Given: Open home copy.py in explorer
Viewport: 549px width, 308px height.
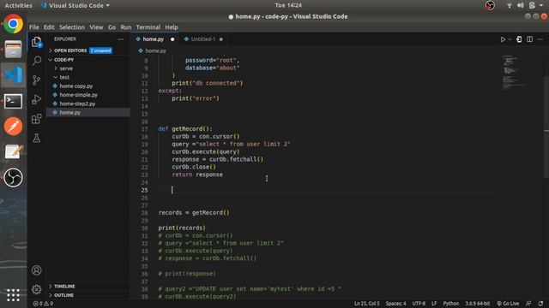Looking at the screenshot, I should 76,86.
